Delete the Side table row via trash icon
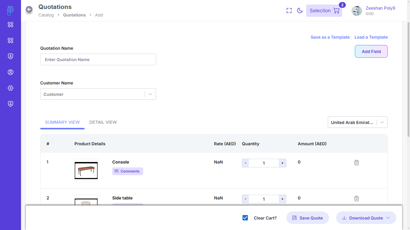Image resolution: width=410 pixels, height=230 pixels. pos(356,199)
